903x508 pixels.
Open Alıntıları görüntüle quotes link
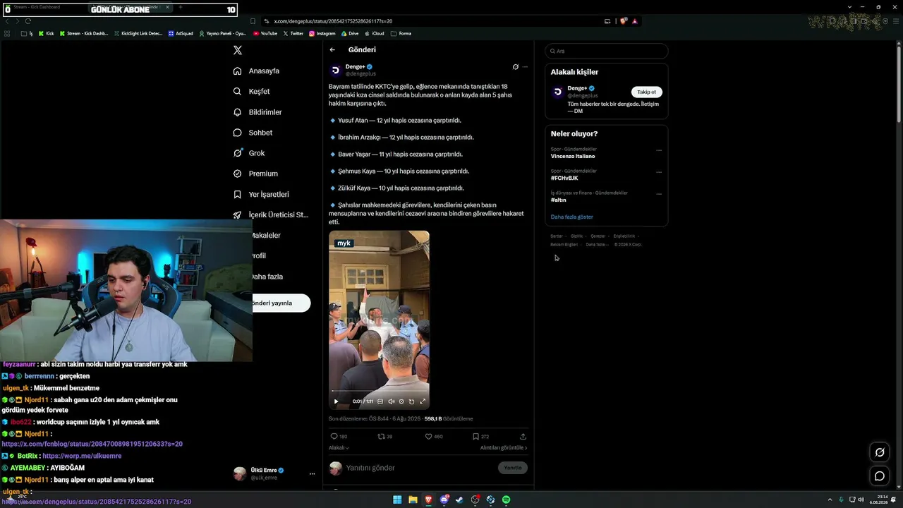point(504,448)
